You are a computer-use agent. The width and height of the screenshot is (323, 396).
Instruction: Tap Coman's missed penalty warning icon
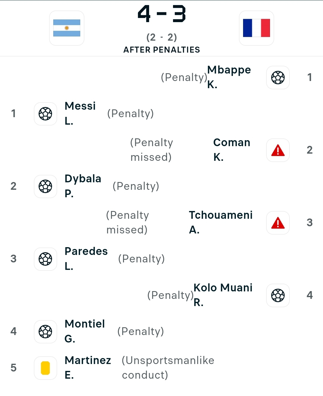click(x=278, y=150)
